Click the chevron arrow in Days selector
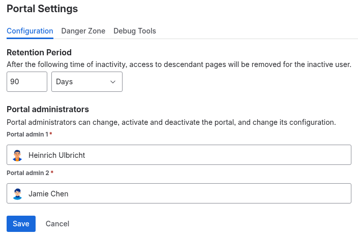This screenshot has height=238, width=358. (113, 82)
